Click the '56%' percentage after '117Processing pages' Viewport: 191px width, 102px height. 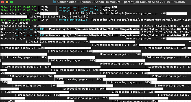[99, 79]
